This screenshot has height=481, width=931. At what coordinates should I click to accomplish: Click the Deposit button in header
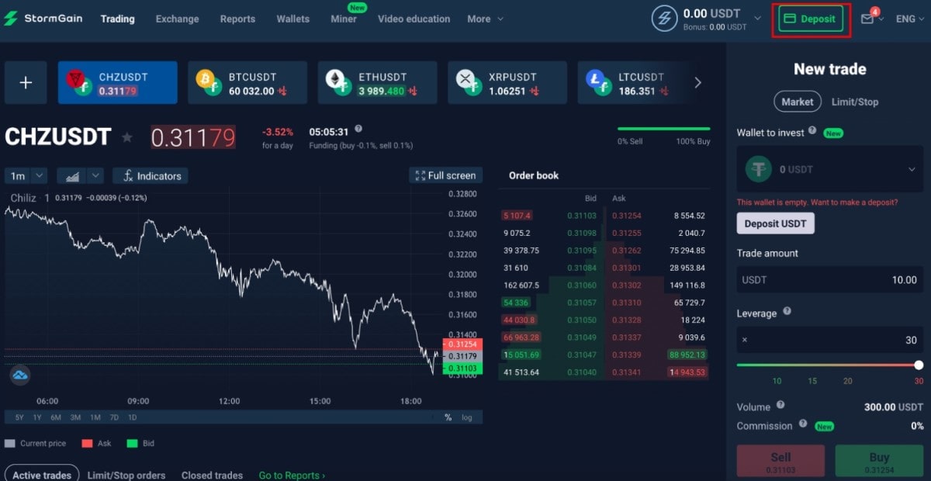(811, 19)
